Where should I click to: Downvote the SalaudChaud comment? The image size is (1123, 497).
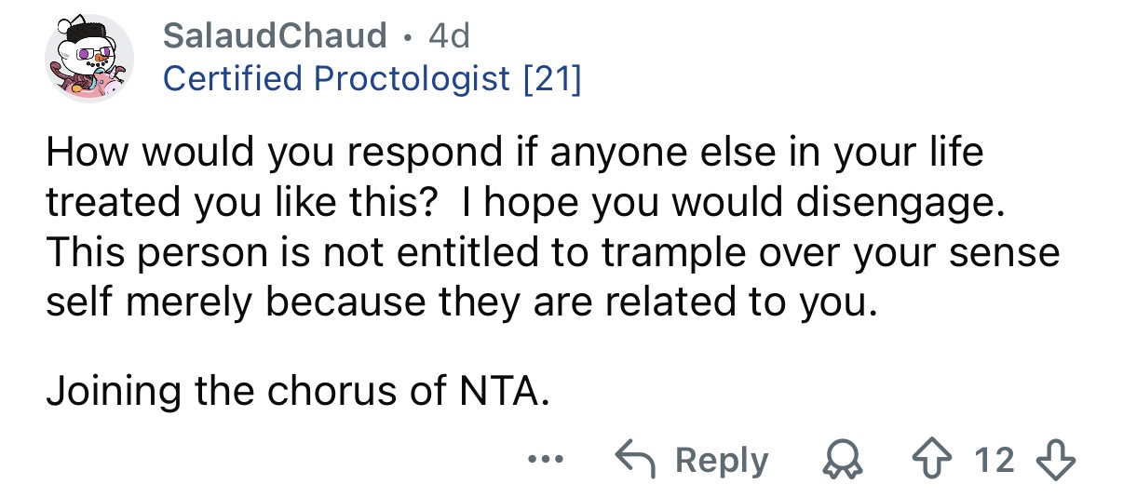[1058, 460]
